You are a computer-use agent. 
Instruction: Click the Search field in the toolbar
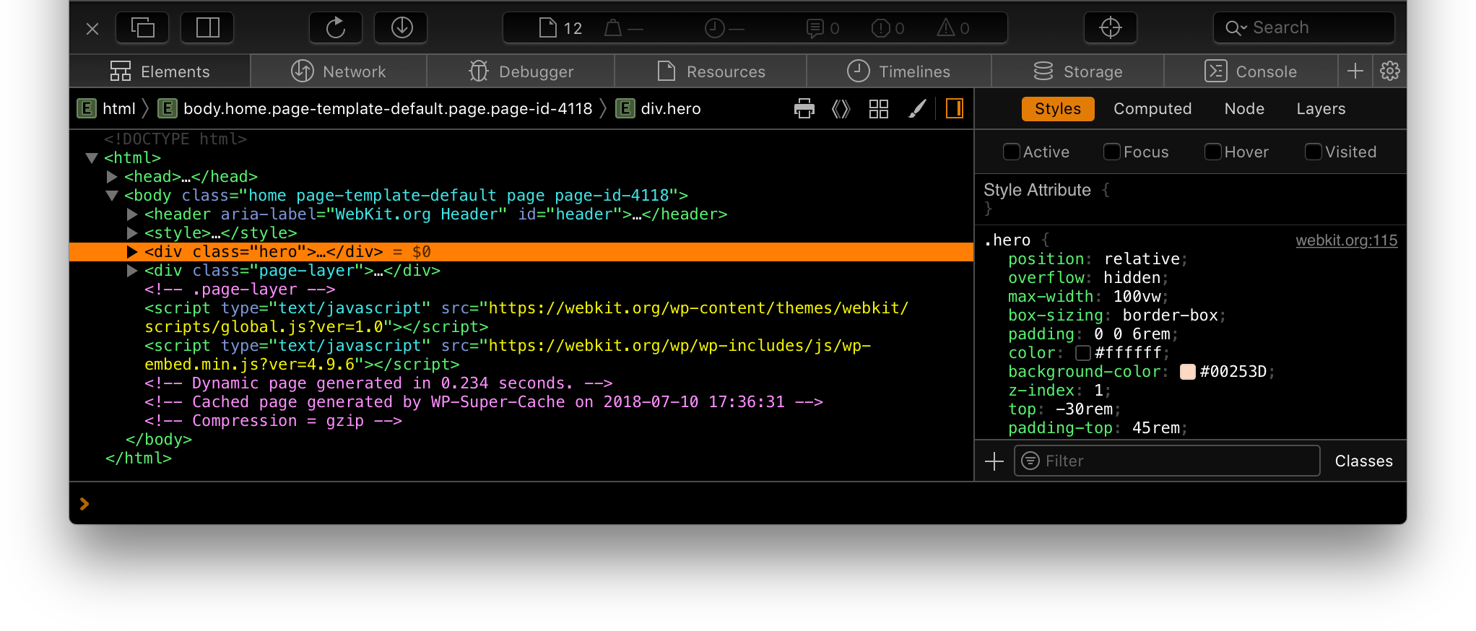coord(1303,28)
